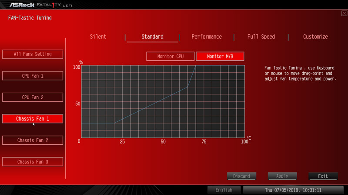Select CPU Fan 2

pos(33,97)
